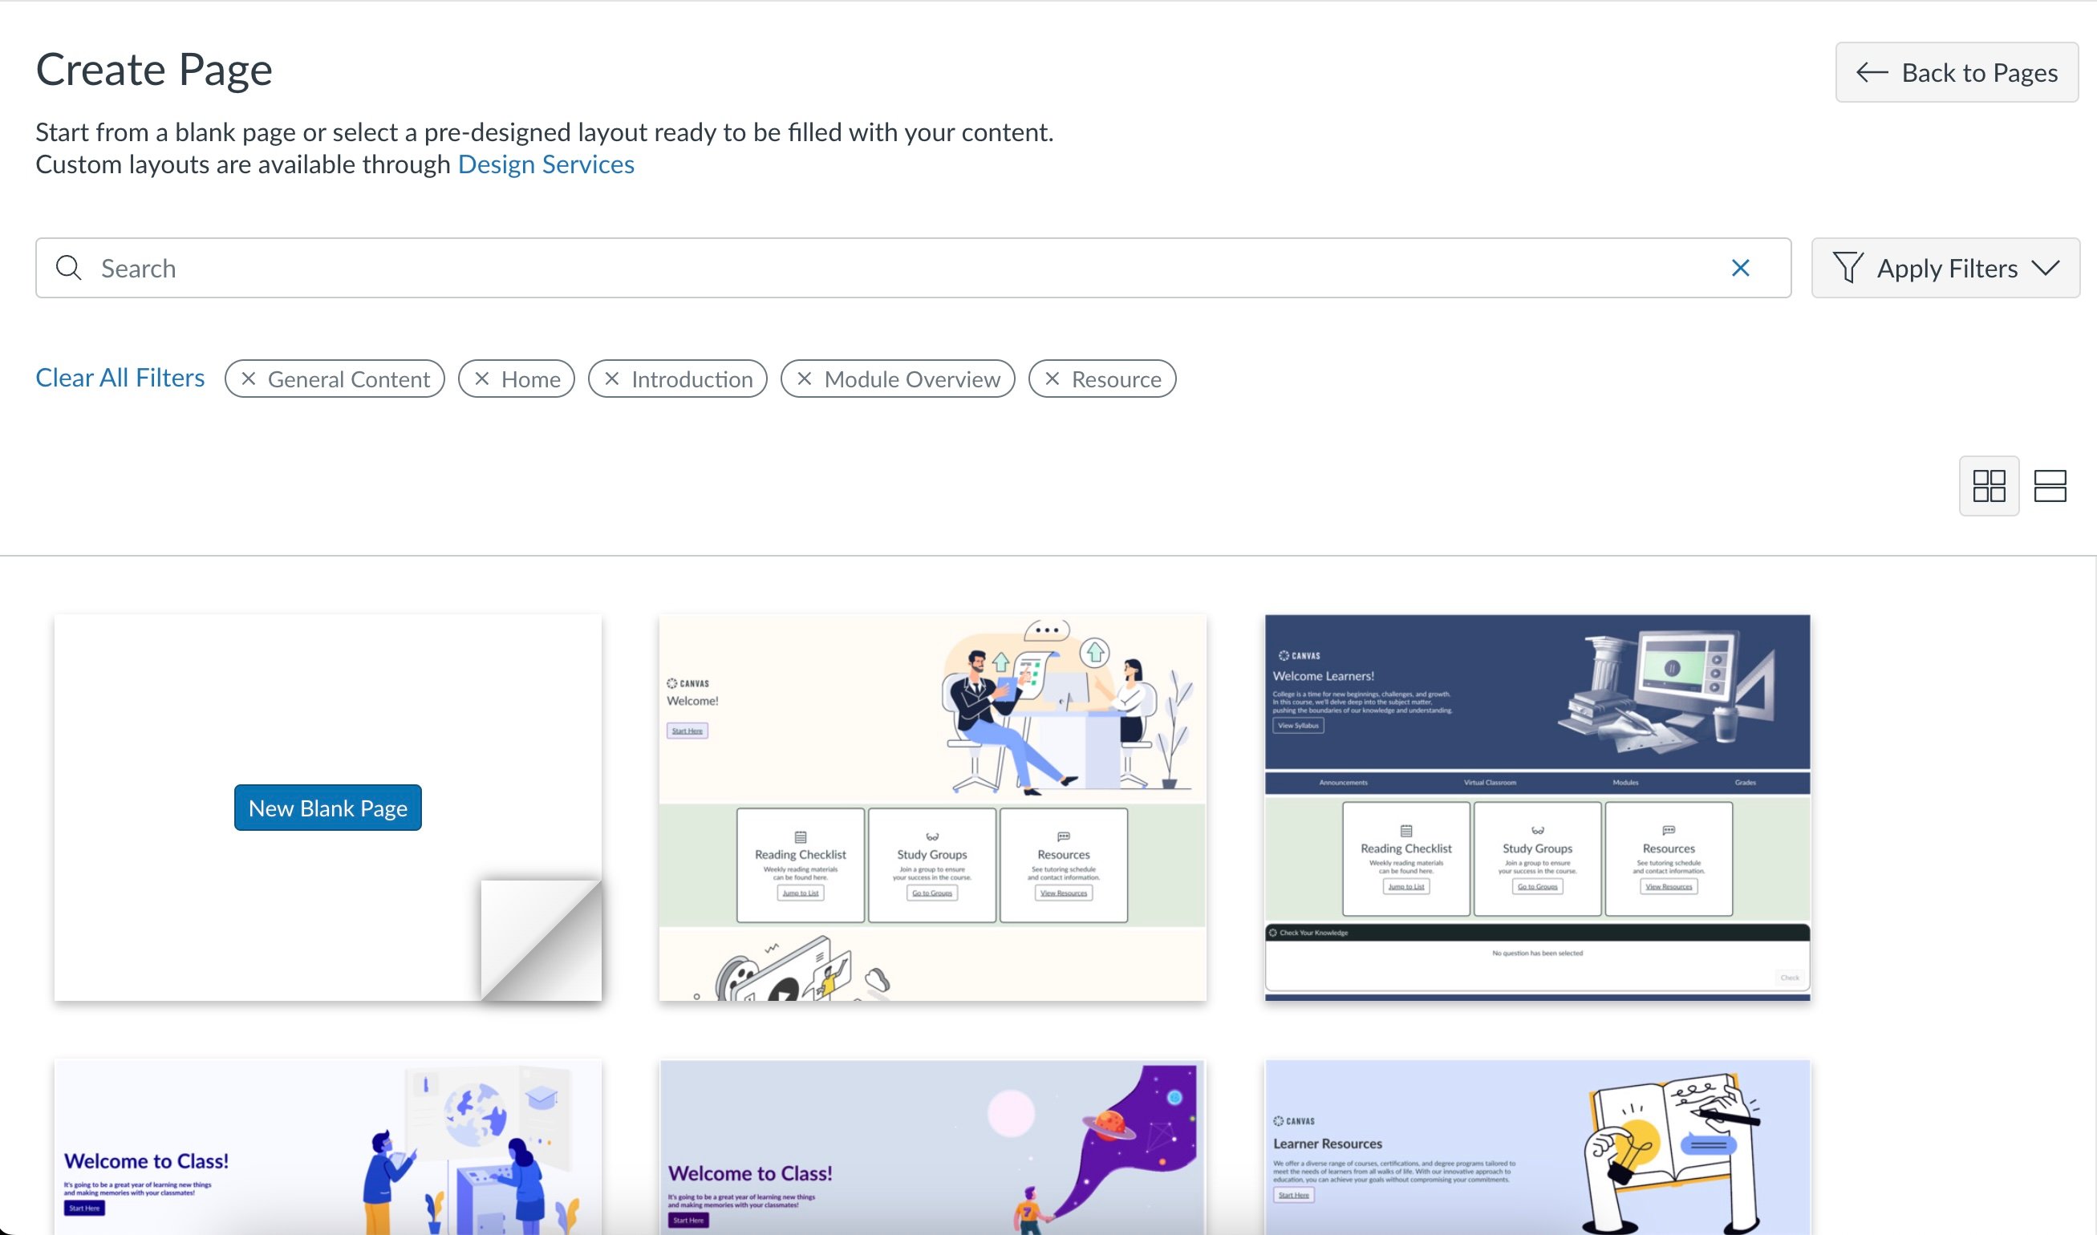
Task: Remove the Module Overview filter tag
Action: pyautogui.click(x=804, y=379)
